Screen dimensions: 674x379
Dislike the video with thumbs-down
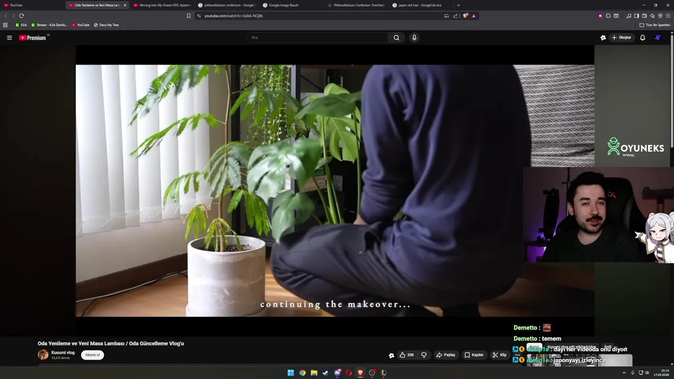click(x=424, y=355)
